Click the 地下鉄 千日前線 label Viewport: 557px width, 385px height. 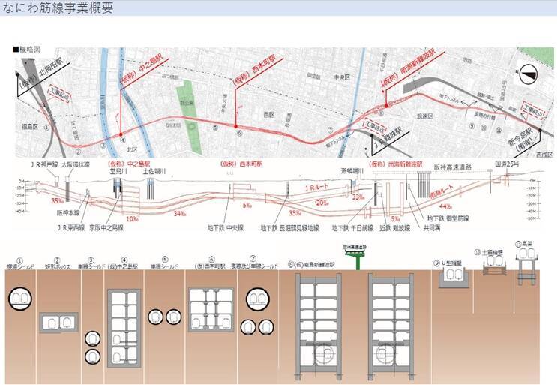(353, 228)
